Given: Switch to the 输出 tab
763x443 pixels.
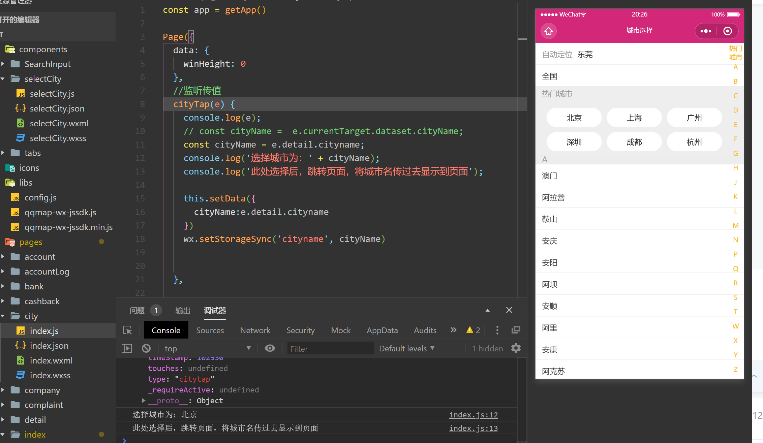Looking at the screenshot, I should (183, 310).
